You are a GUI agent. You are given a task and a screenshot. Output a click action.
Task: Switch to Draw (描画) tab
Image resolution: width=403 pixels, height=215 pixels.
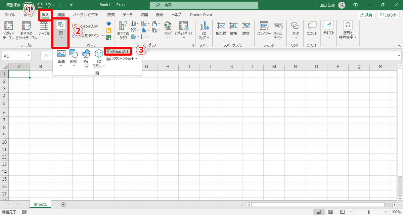61,15
